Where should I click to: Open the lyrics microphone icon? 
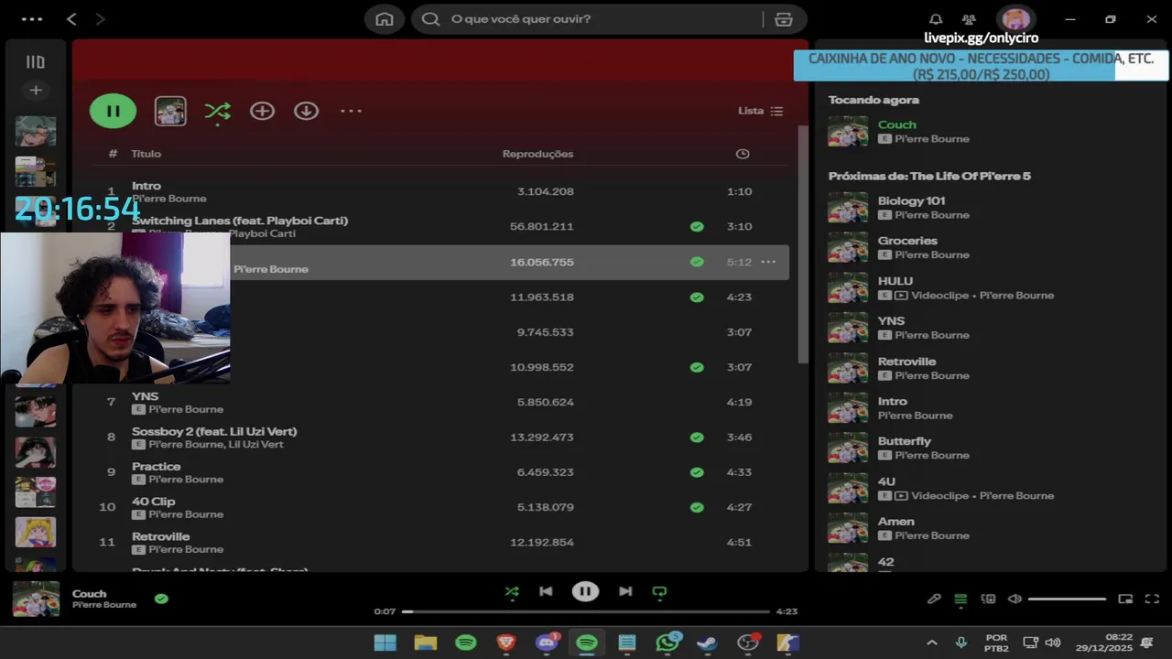pos(934,599)
